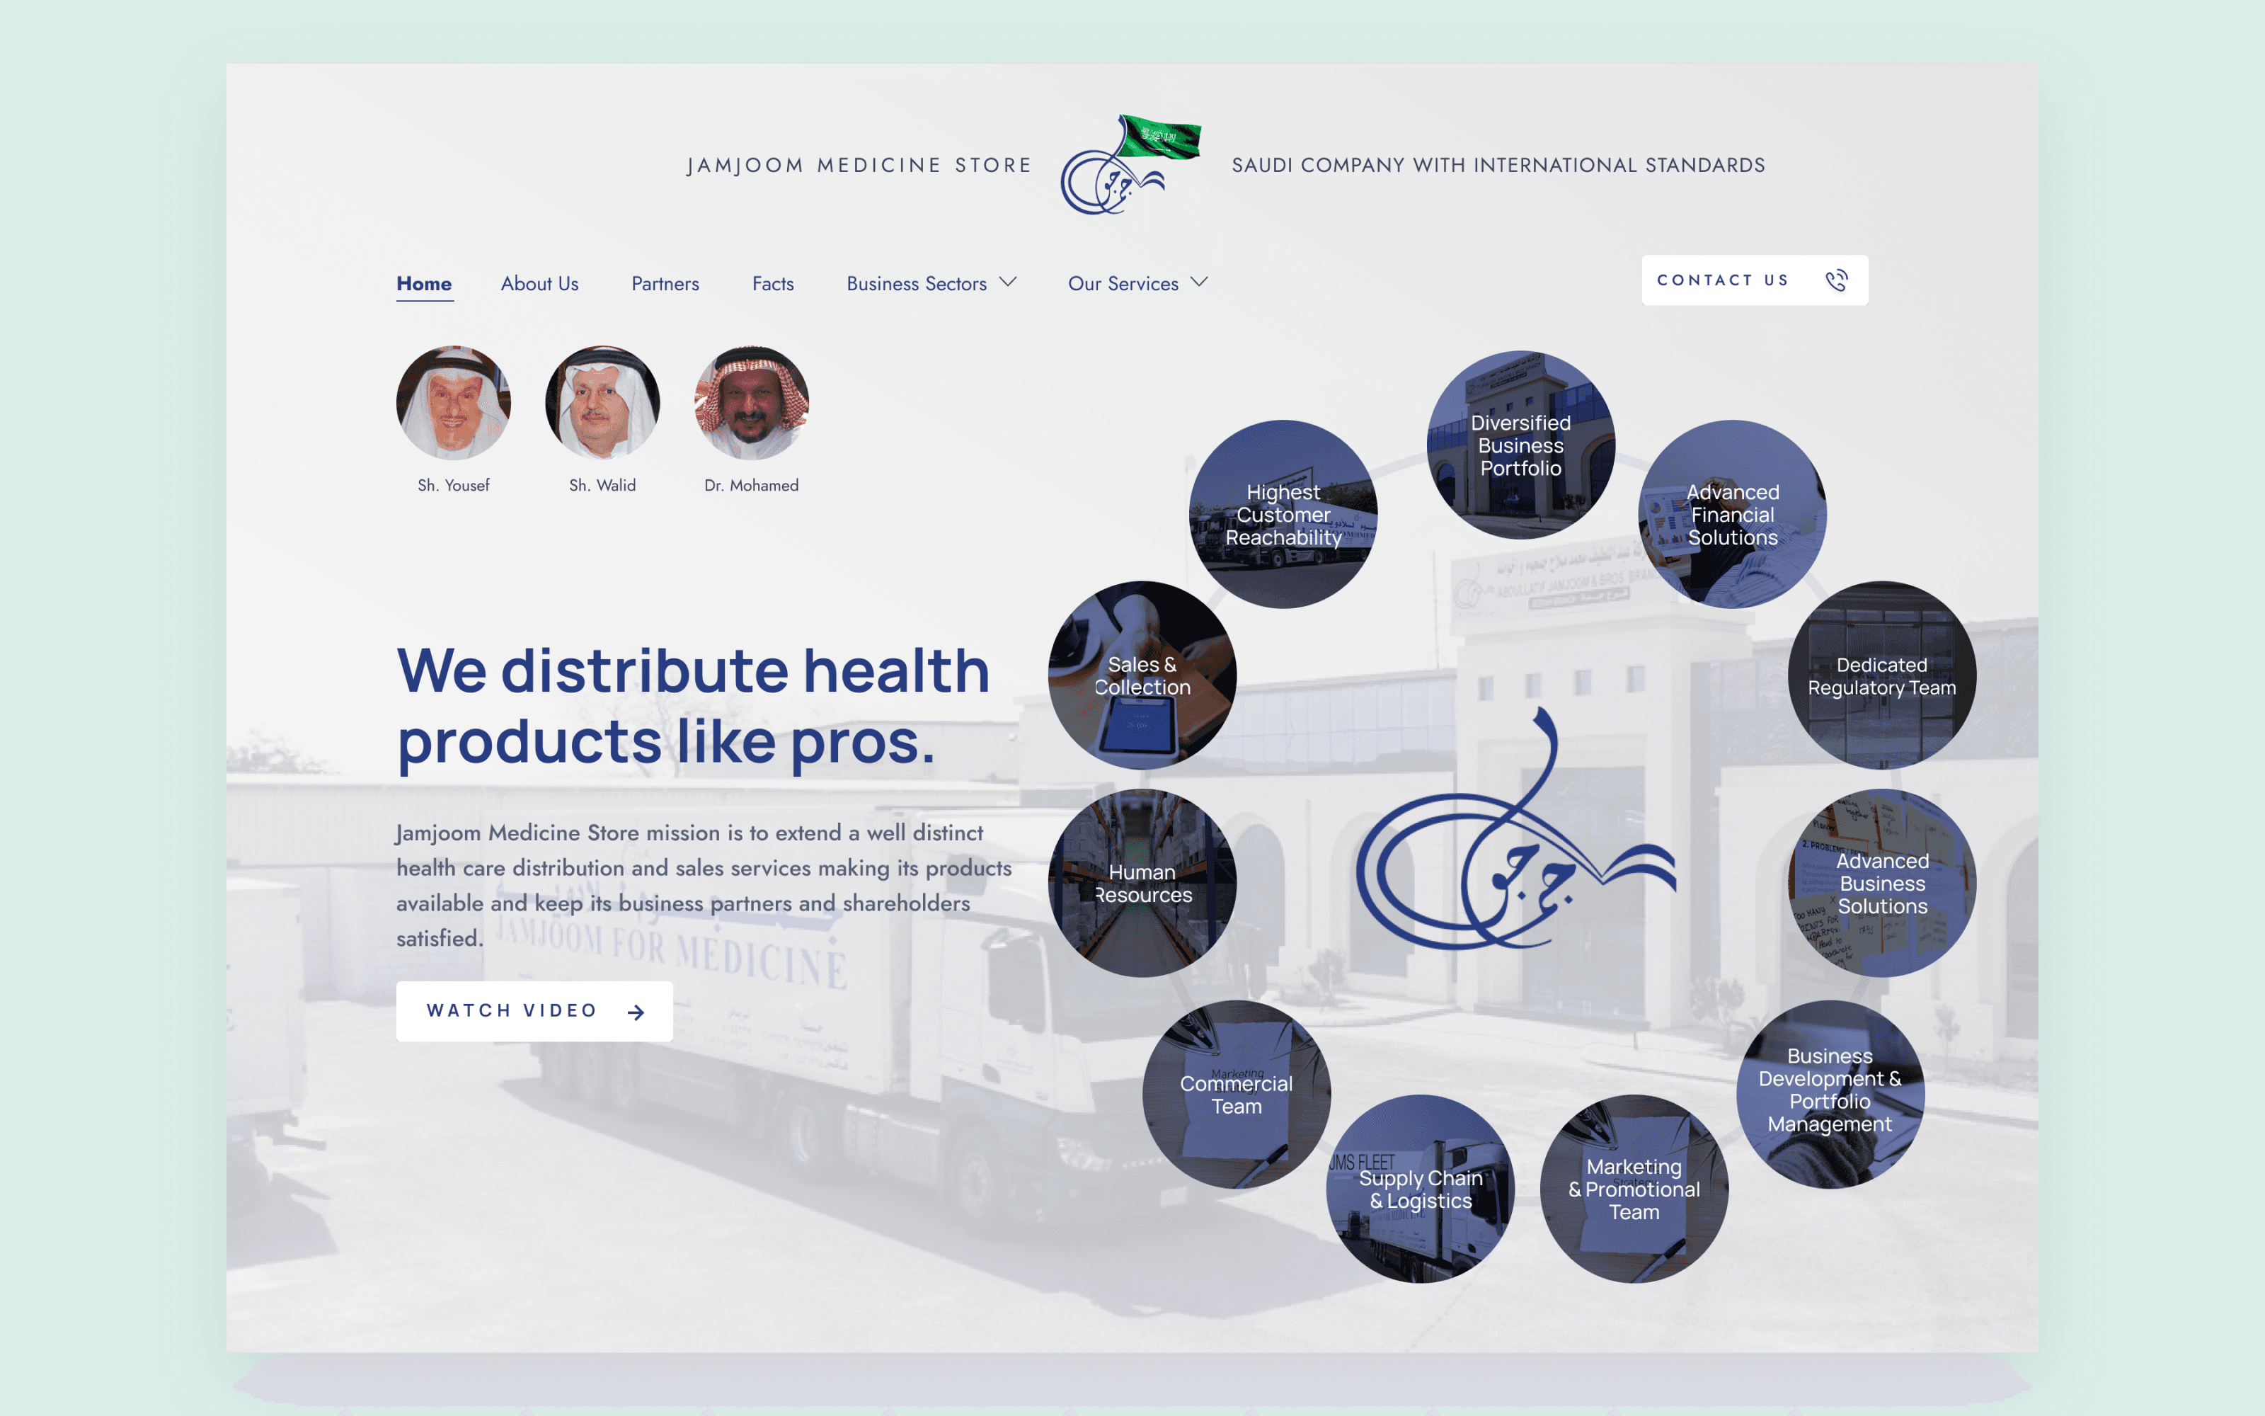Select the Commercial Team circle
The height and width of the screenshot is (1416, 2265).
tap(1237, 1094)
